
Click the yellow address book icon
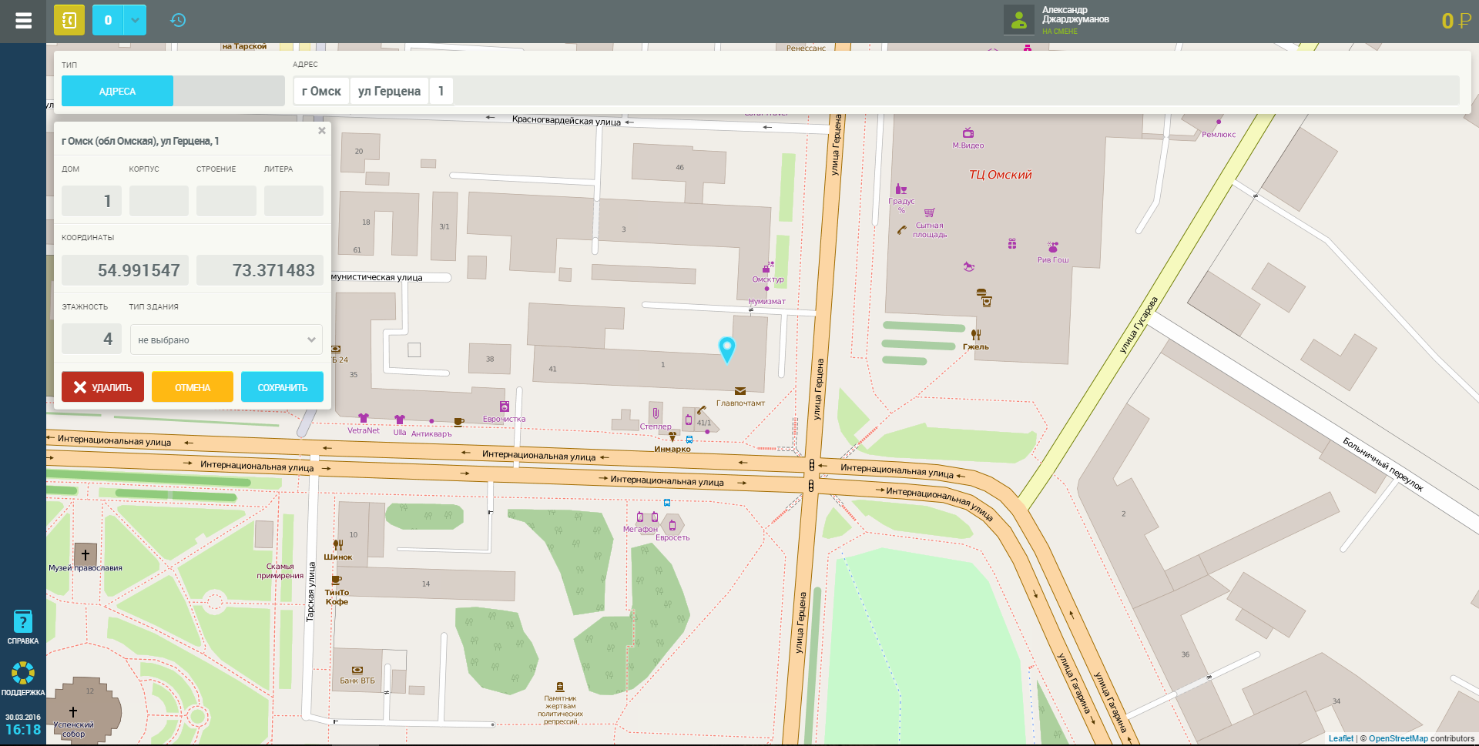(69, 20)
